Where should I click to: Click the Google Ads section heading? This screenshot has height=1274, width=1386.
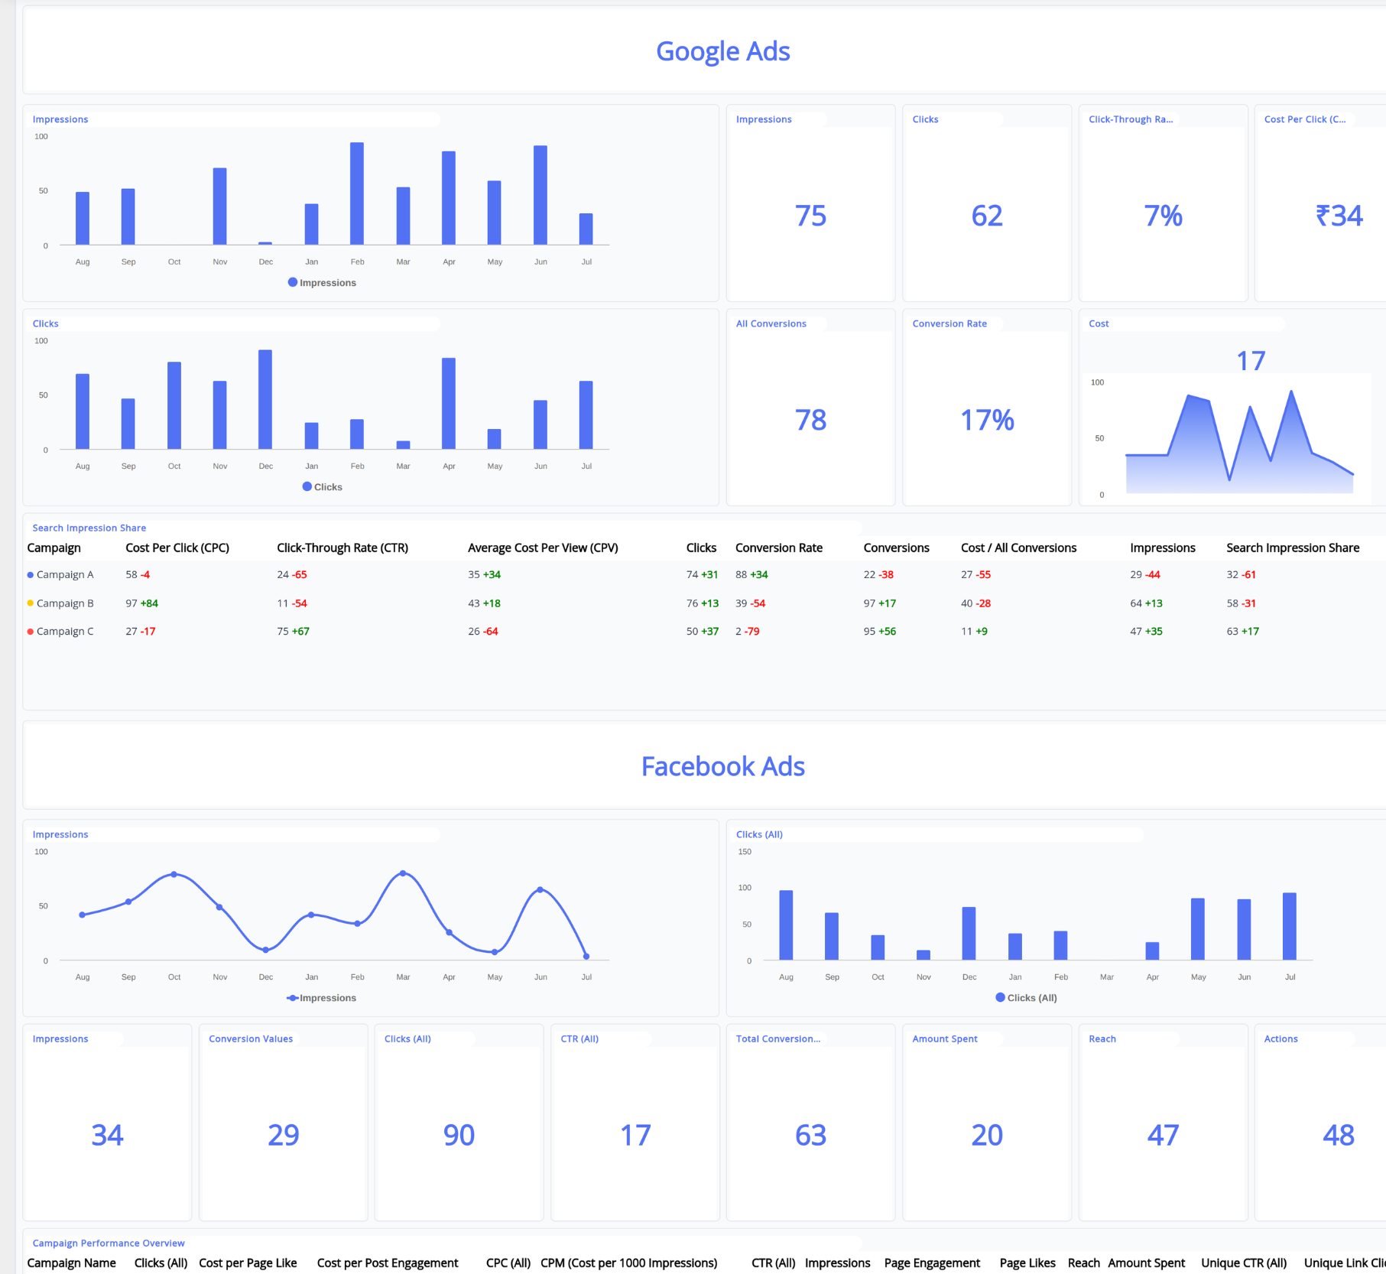(722, 51)
